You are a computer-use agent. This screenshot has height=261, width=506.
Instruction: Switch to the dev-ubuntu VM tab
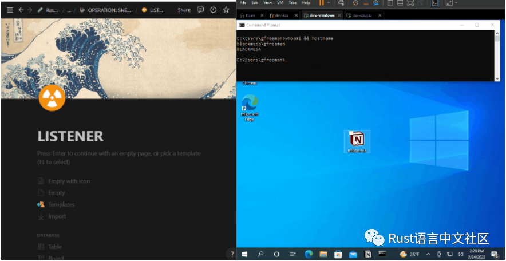tap(361, 15)
